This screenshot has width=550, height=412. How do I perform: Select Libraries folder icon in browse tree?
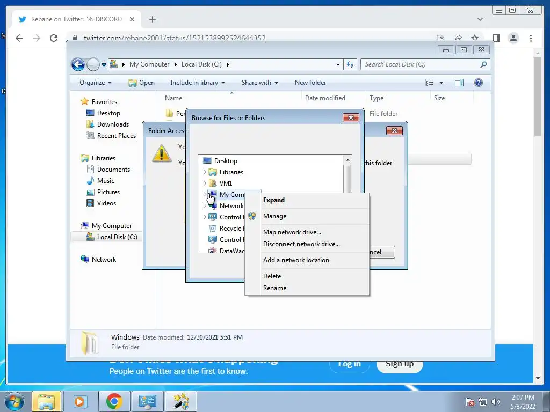click(x=213, y=172)
